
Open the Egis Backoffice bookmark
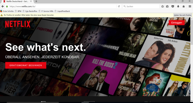(x=30, y=11)
